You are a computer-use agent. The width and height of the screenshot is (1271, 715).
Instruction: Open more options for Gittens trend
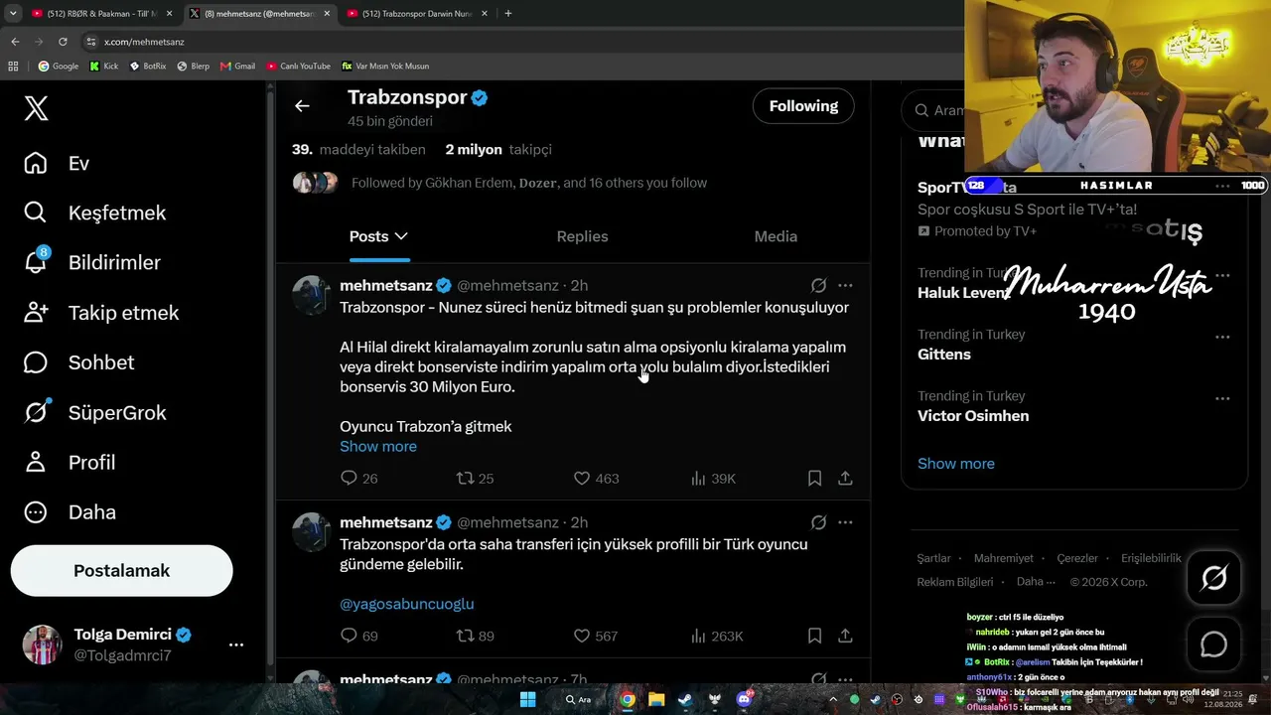click(1222, 337)
